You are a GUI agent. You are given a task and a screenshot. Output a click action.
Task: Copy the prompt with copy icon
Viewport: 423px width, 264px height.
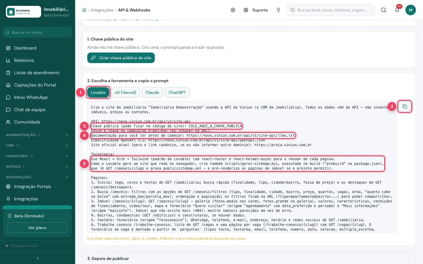(x=405, y=106)
